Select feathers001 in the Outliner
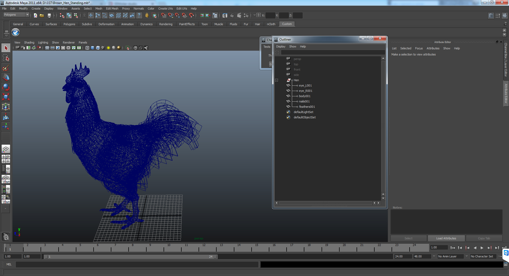This screenshot has height=276, width=509. [x=307, y=107]
